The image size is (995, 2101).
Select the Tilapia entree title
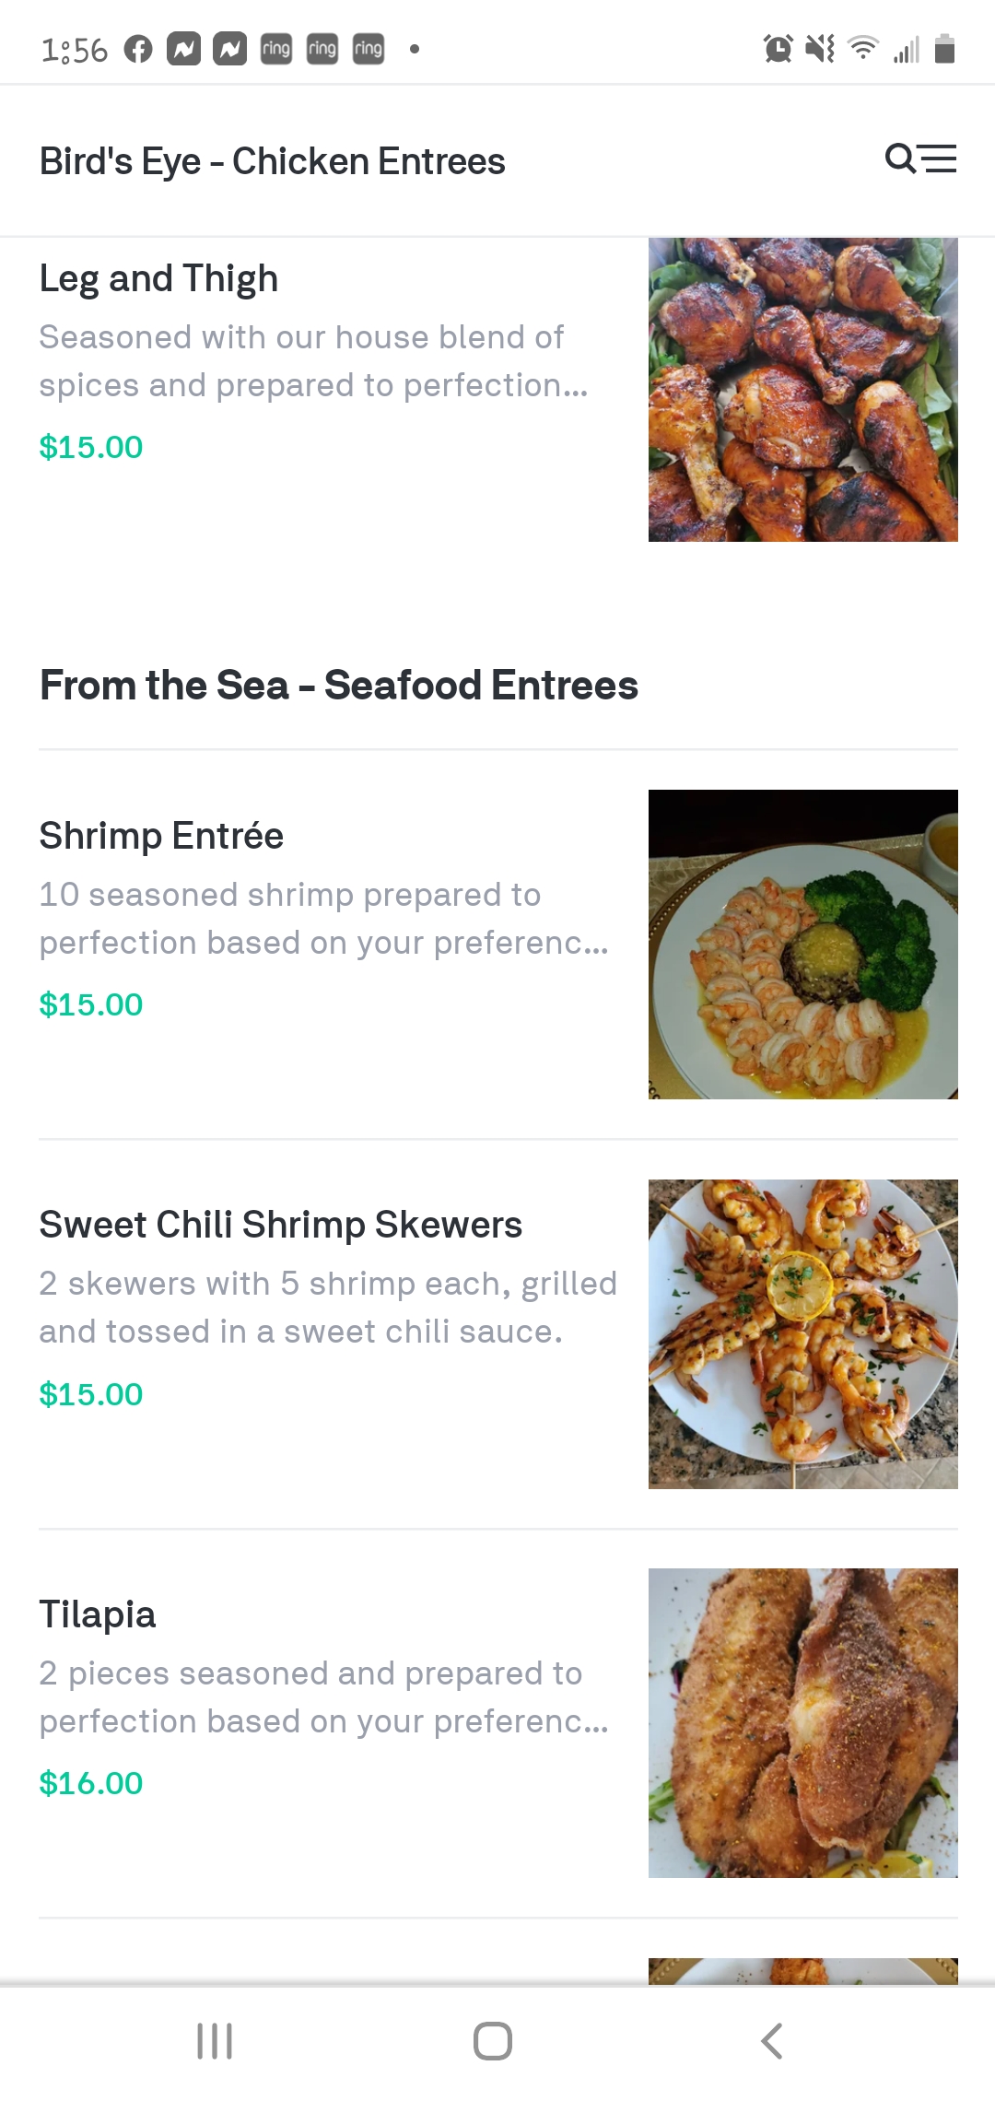click(98, 1614)
